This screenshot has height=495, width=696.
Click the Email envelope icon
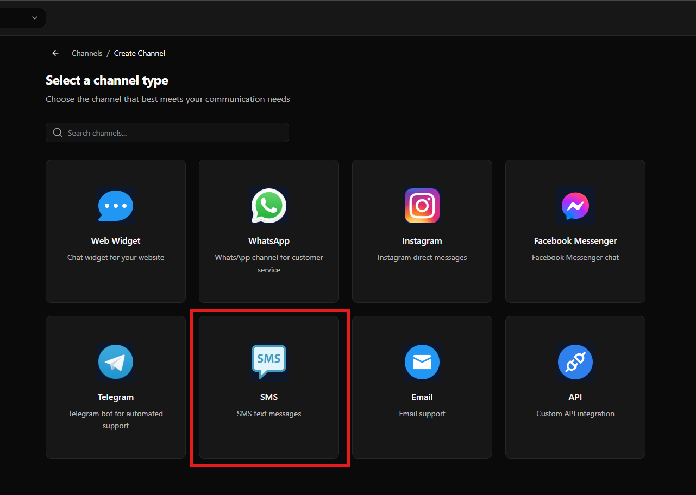point(422,362)
